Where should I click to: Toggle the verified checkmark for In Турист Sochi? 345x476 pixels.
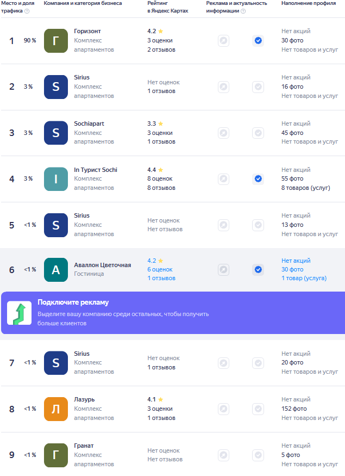258,179
